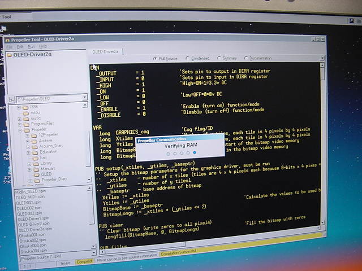Click the Verifying RAM progress indicator dots

pos(181,153)
